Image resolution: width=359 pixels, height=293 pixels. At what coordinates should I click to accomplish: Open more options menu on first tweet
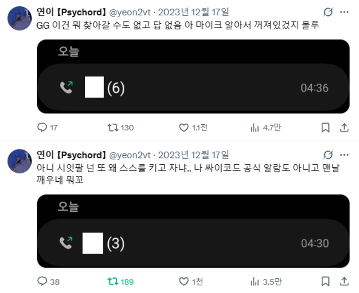pyautogui.click(x=344, y=12)
